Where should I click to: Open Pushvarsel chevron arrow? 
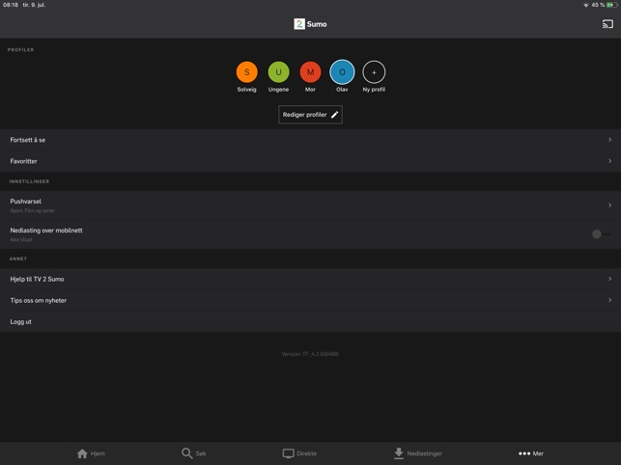pyautogui.click(x=610, y=205)
